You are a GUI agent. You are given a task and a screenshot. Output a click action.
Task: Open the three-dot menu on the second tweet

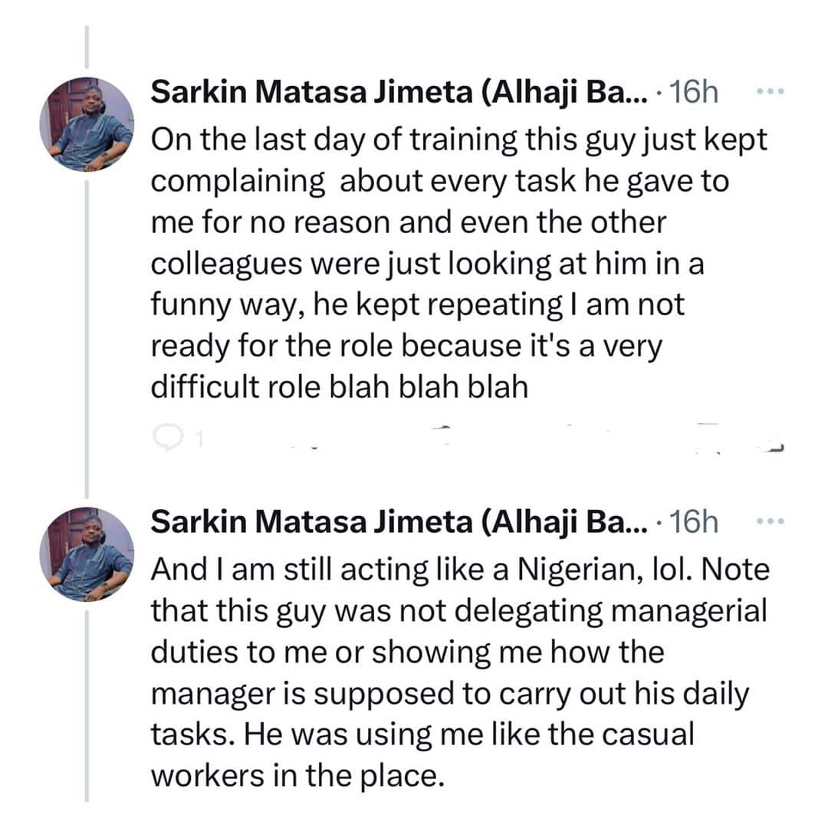point(765,521)
